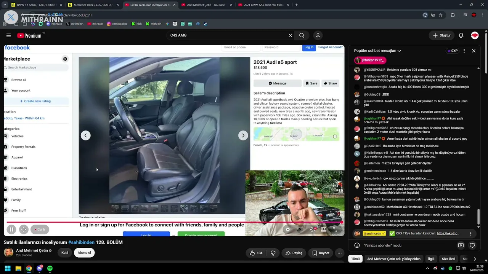Image resolution: width=488 pixels, height=274 pixels.
Task: Open the Kick bookmark
Action: pos(136,24)
